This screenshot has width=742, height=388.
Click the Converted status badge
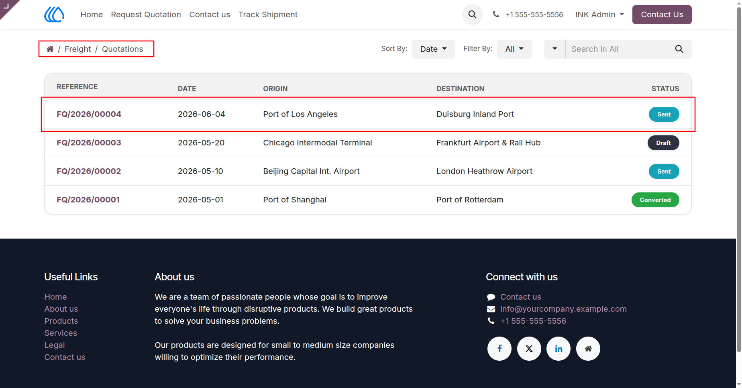click(x=655, y=200)
